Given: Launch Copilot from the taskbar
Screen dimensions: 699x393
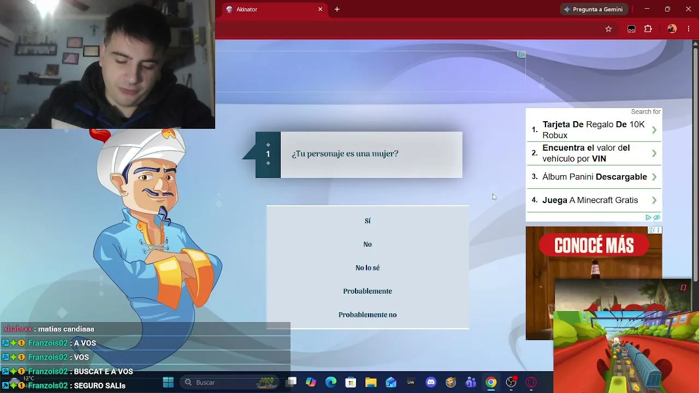Looking at the screenshot, I should coord(311,383).
